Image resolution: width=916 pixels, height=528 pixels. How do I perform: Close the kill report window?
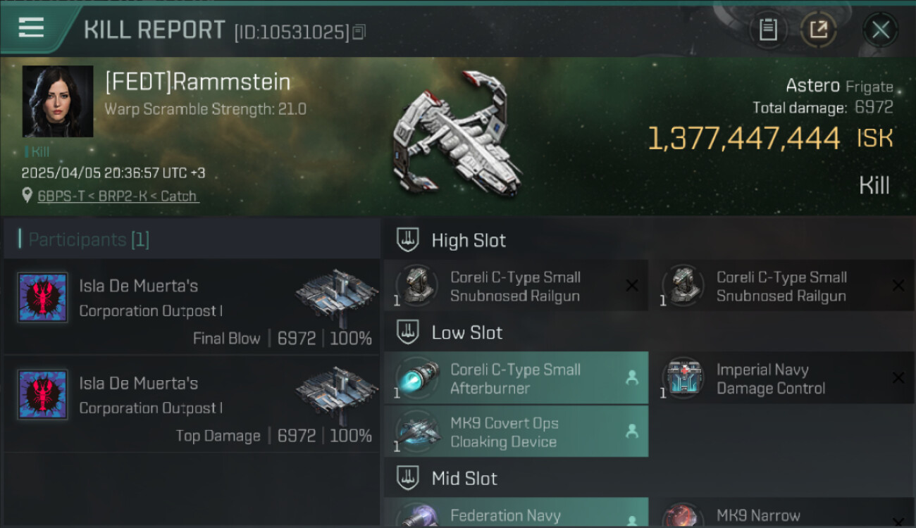coord(880,30)
